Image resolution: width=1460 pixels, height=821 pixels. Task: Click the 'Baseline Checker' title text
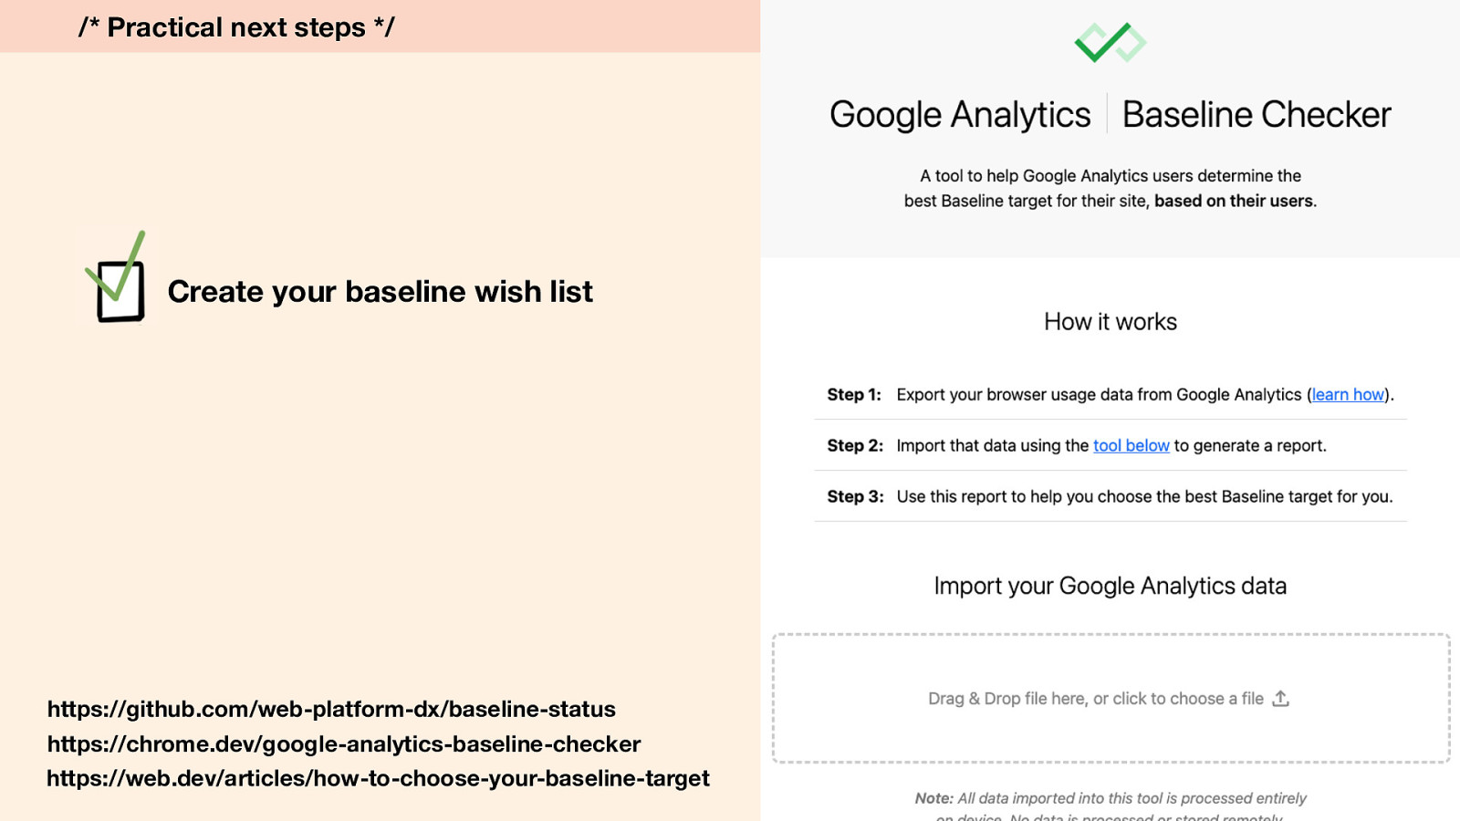pos(1257,115)
